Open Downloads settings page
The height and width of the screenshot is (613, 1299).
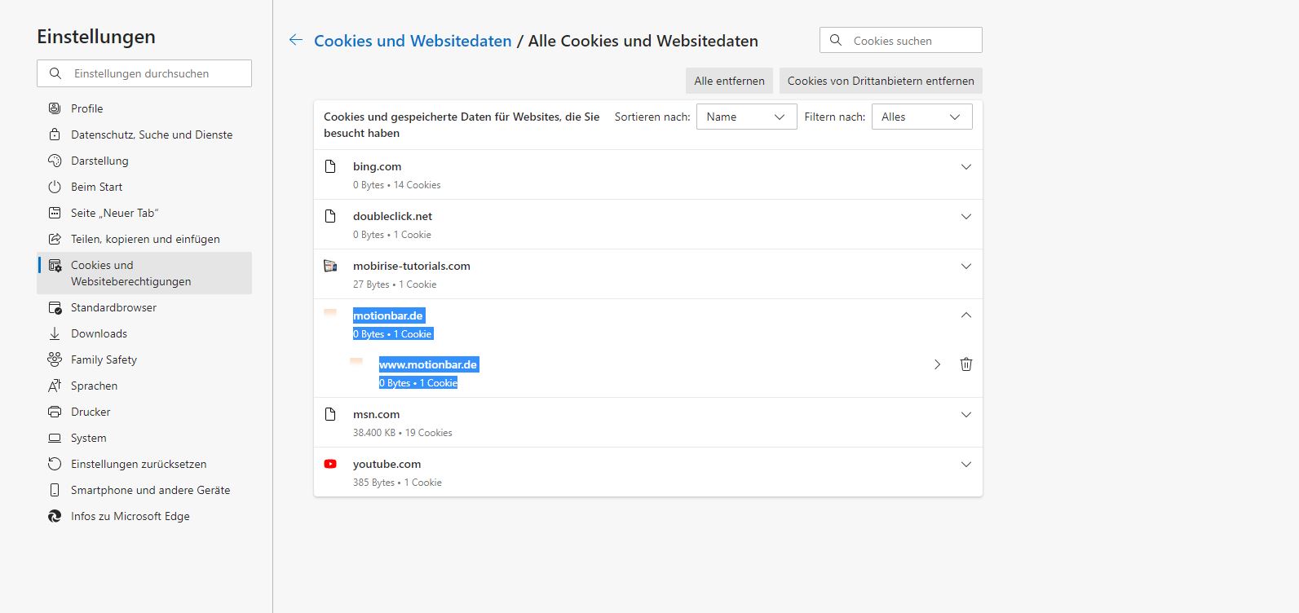point(144,333)
